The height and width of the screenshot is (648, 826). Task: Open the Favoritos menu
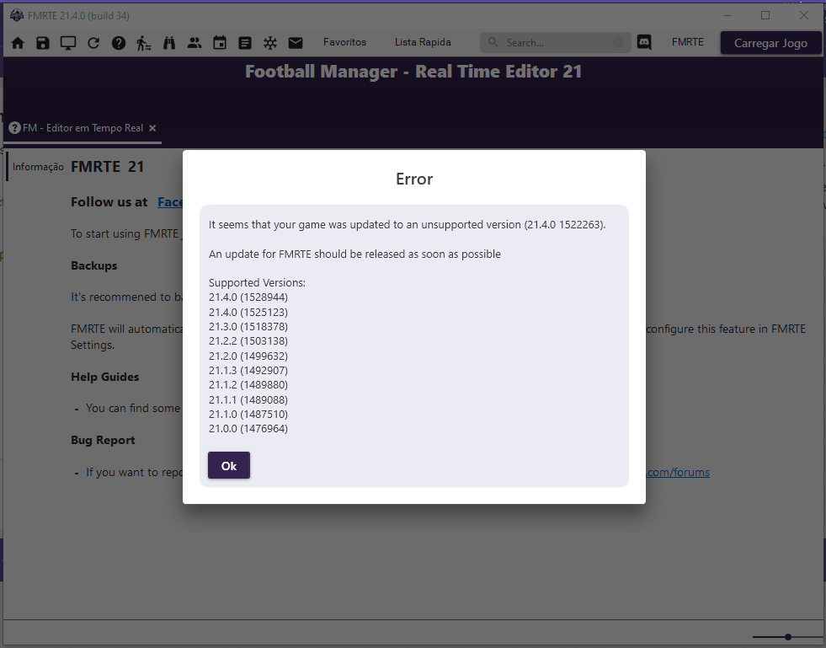[x=344, y=42]
